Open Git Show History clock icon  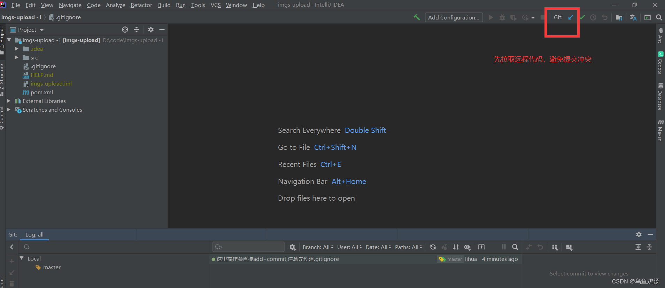pyautogui.click(x=593, y=17)
